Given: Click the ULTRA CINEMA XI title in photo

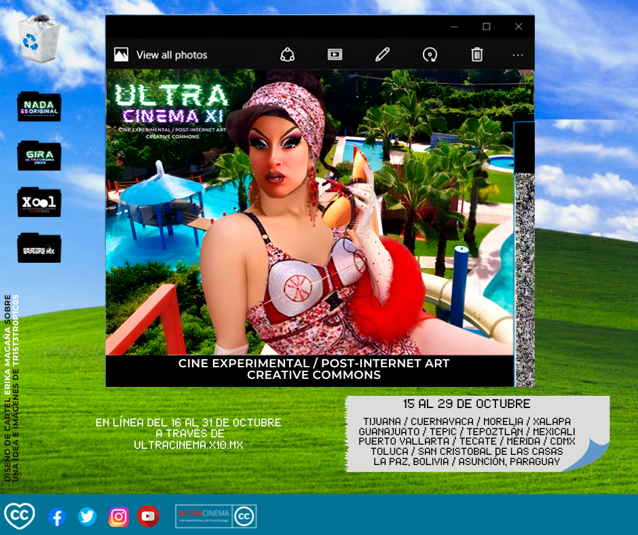Looking at the screenshot, I should [x=171, y=103].
